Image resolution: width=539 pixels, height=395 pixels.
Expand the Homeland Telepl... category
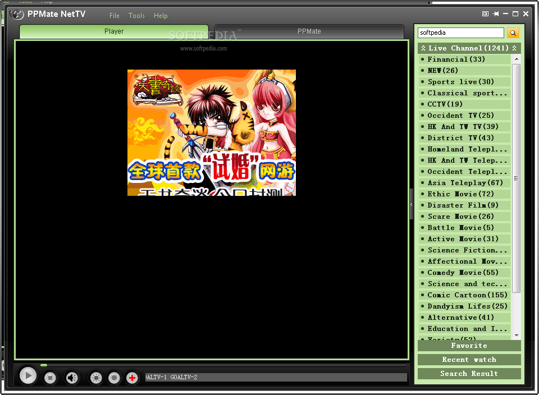(x=465, y=149)
